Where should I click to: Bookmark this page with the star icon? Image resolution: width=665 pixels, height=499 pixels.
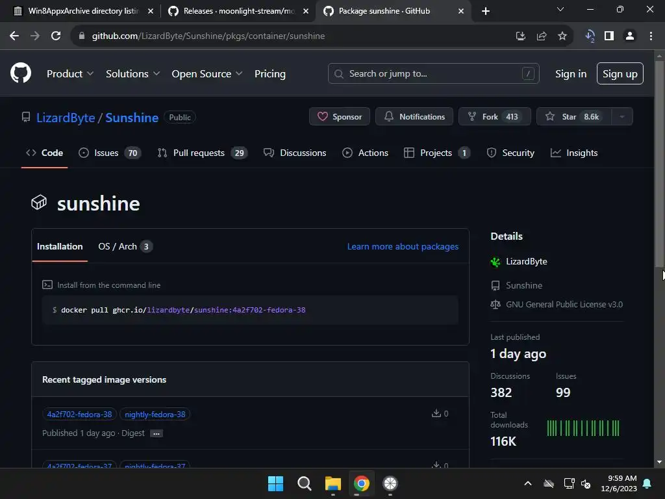tap(562, 36)
